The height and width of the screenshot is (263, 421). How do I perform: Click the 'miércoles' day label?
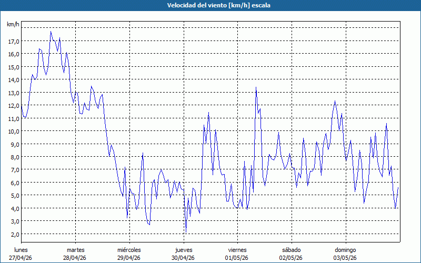point(129,250)
